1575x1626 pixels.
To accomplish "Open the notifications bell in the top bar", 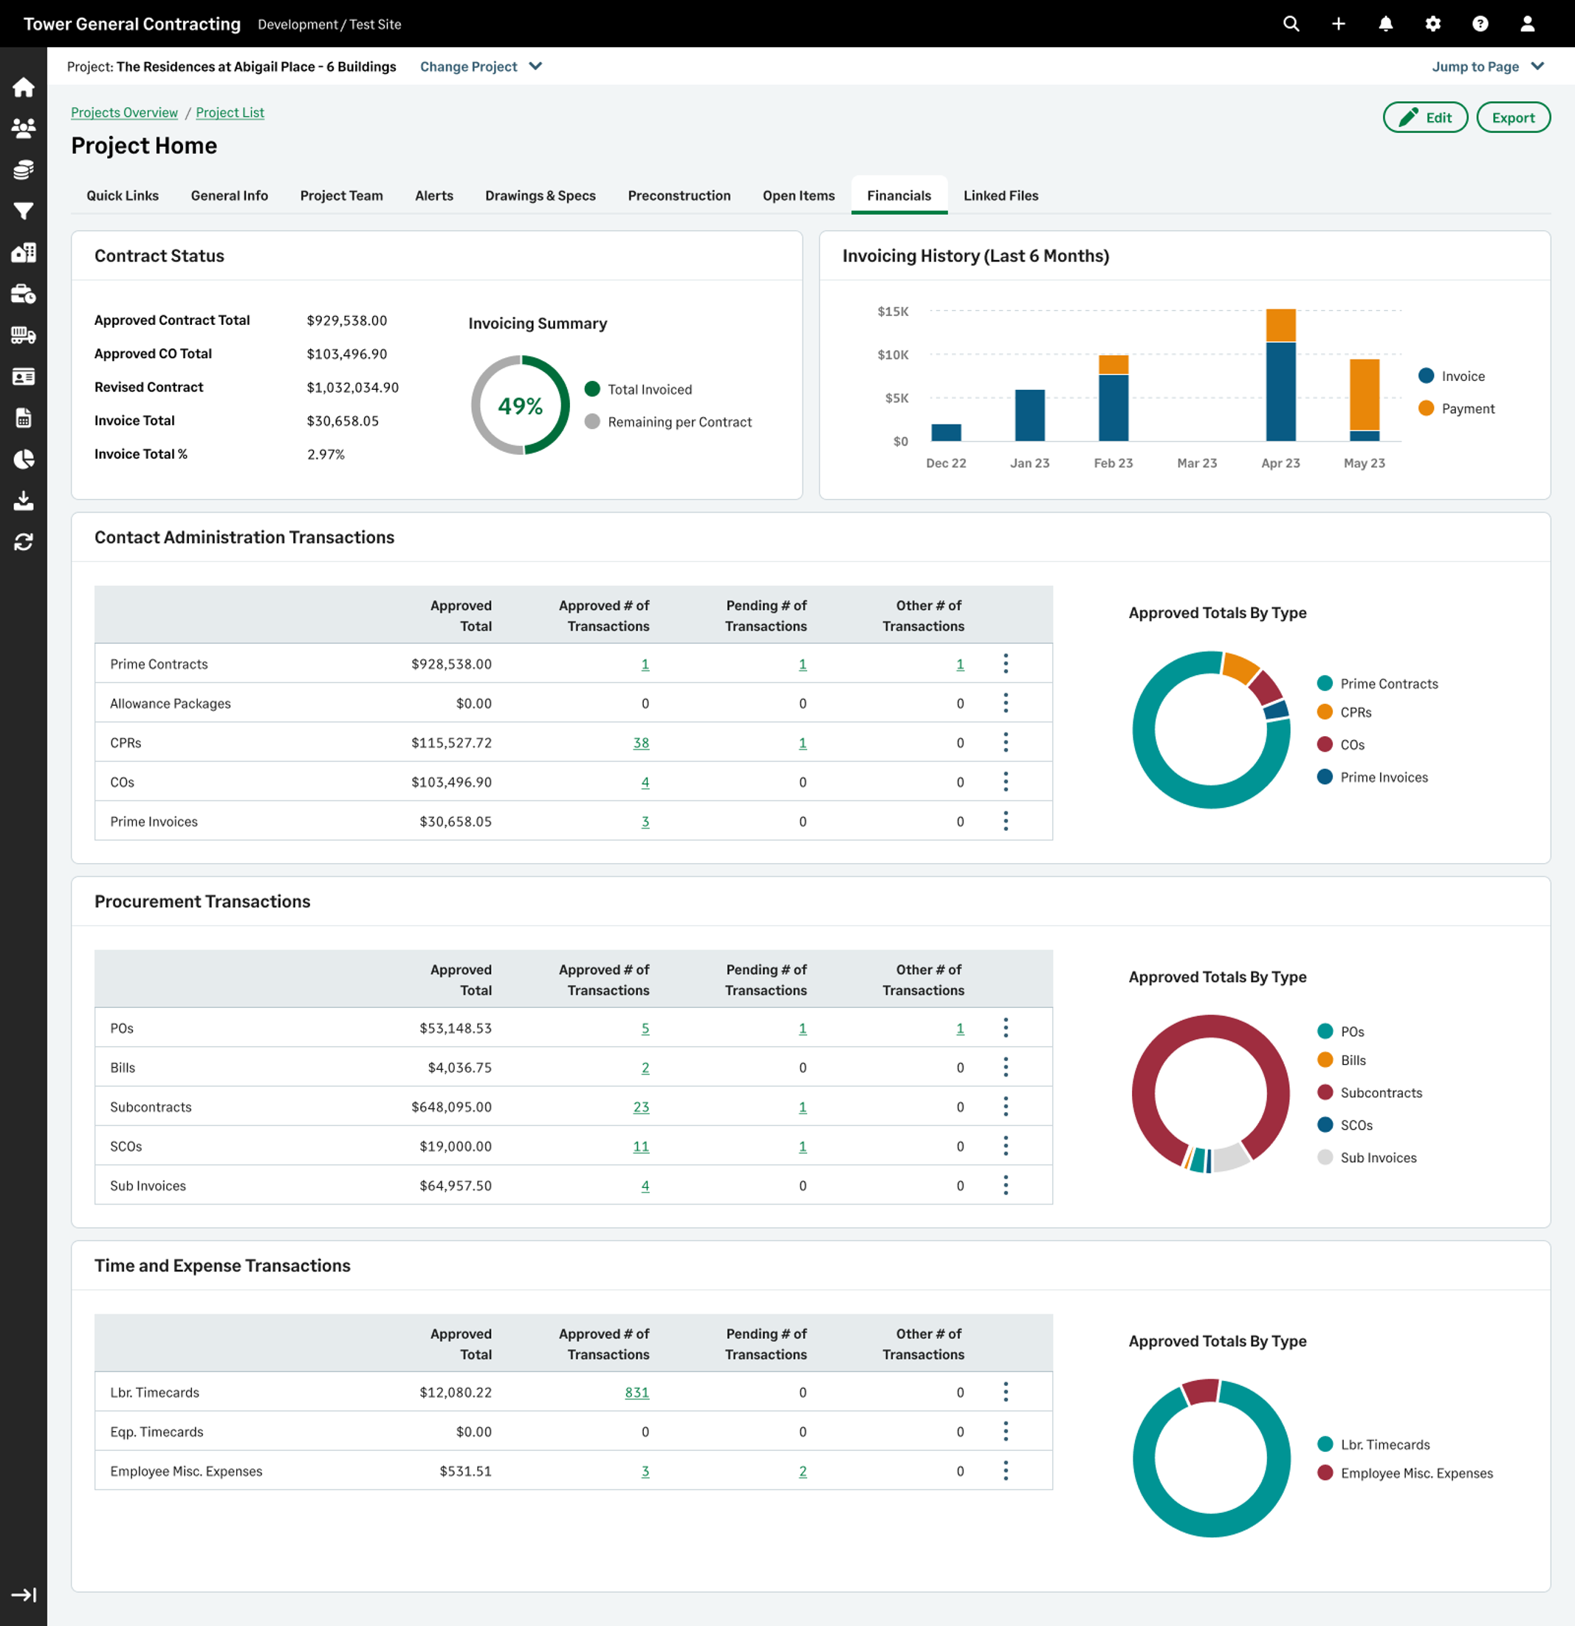I will pos(1385,23).
